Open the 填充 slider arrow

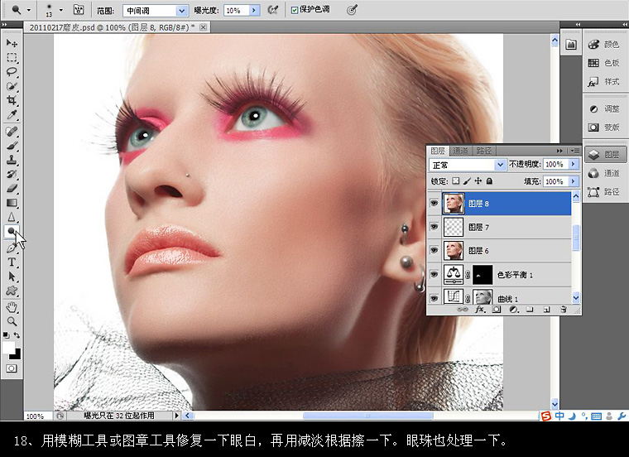point(574,181)
